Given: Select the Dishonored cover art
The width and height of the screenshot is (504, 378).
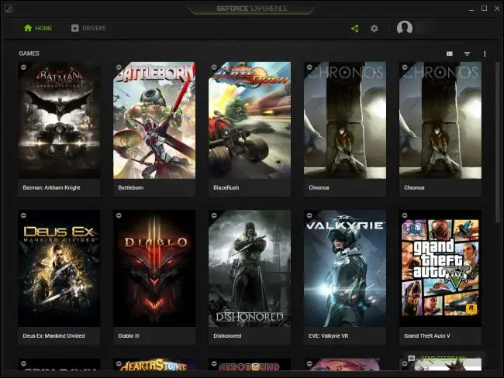Looking at the screenshot, I should pos(250,269).
